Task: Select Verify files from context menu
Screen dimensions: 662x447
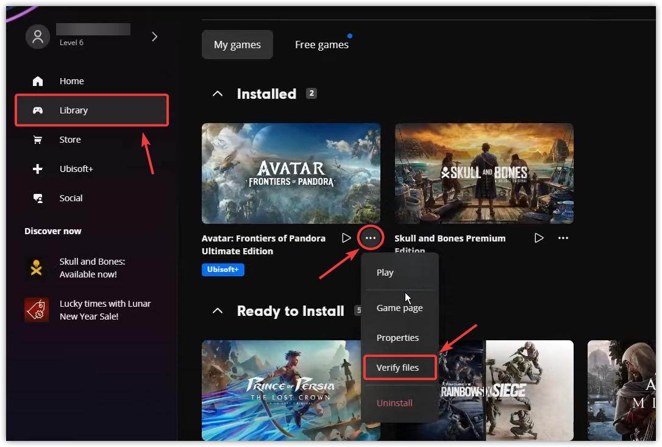Action: point(398,368)
